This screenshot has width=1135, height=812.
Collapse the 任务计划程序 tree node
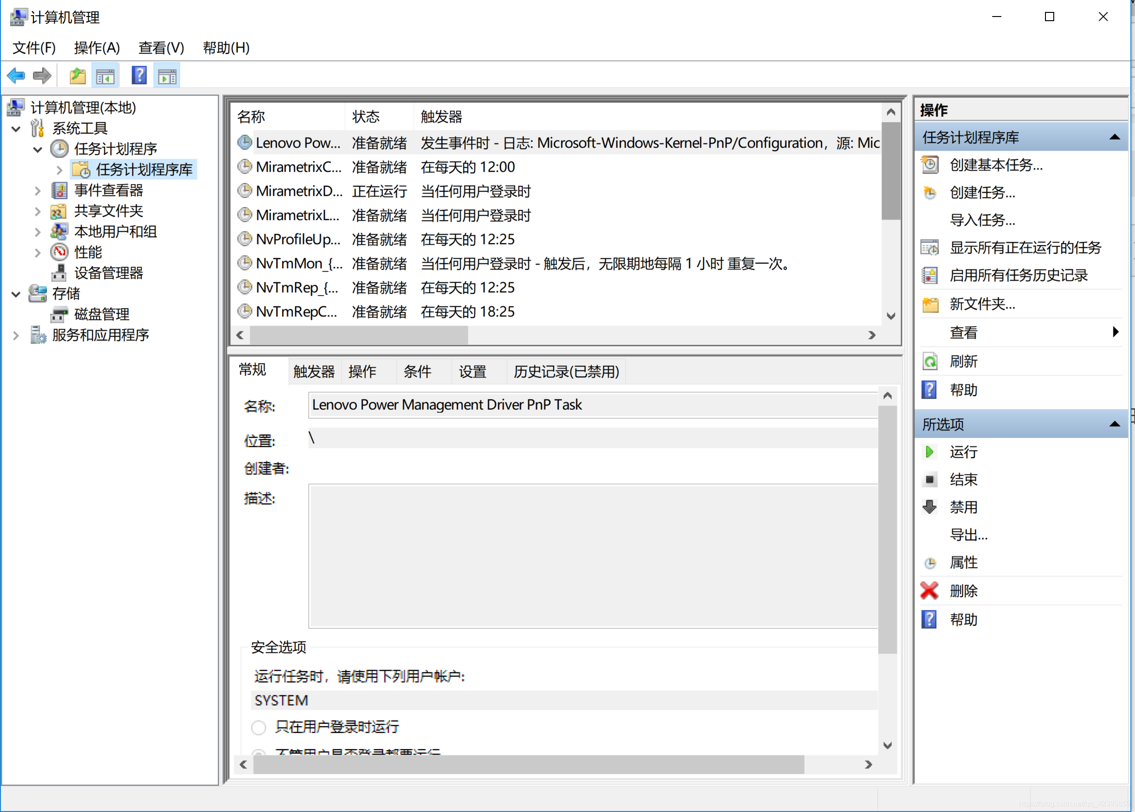click(x=38, y=150)
